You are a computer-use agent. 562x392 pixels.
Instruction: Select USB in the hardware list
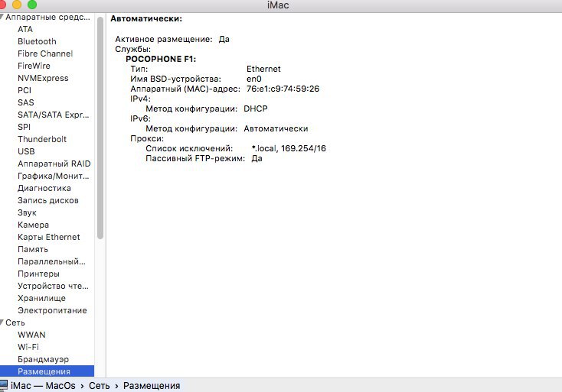[x=26, y=151]
